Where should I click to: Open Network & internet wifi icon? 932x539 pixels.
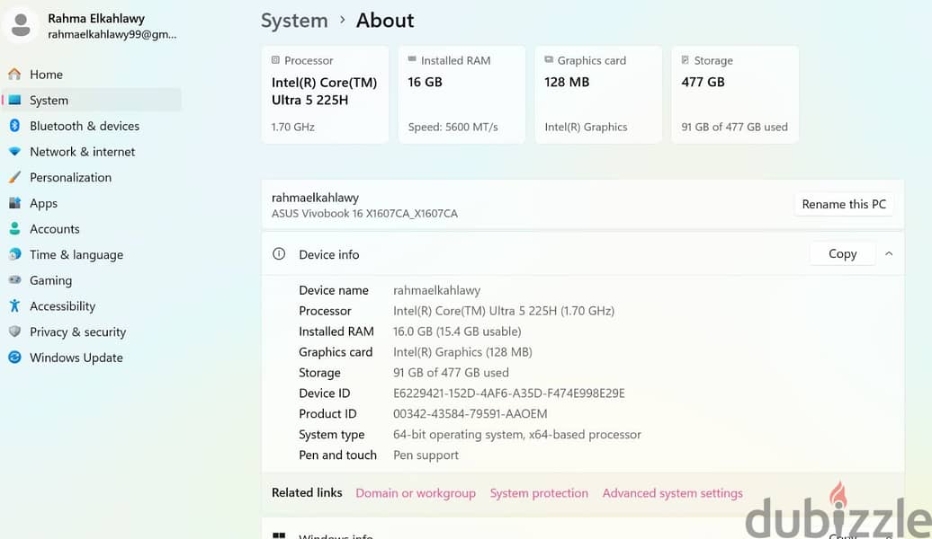[15, 152]
